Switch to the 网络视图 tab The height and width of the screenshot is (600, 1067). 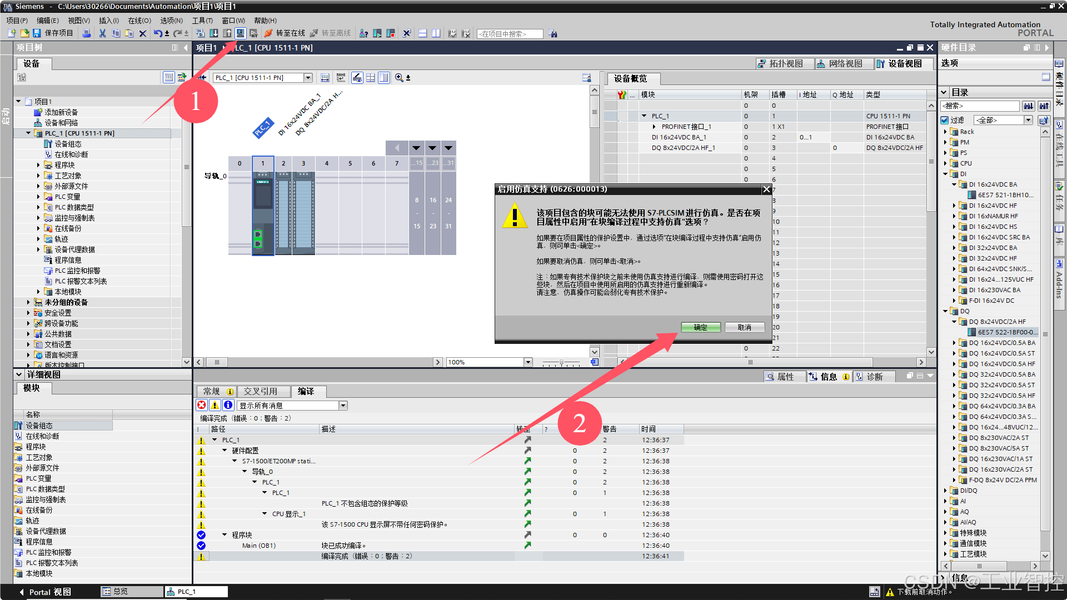point(840,64)
